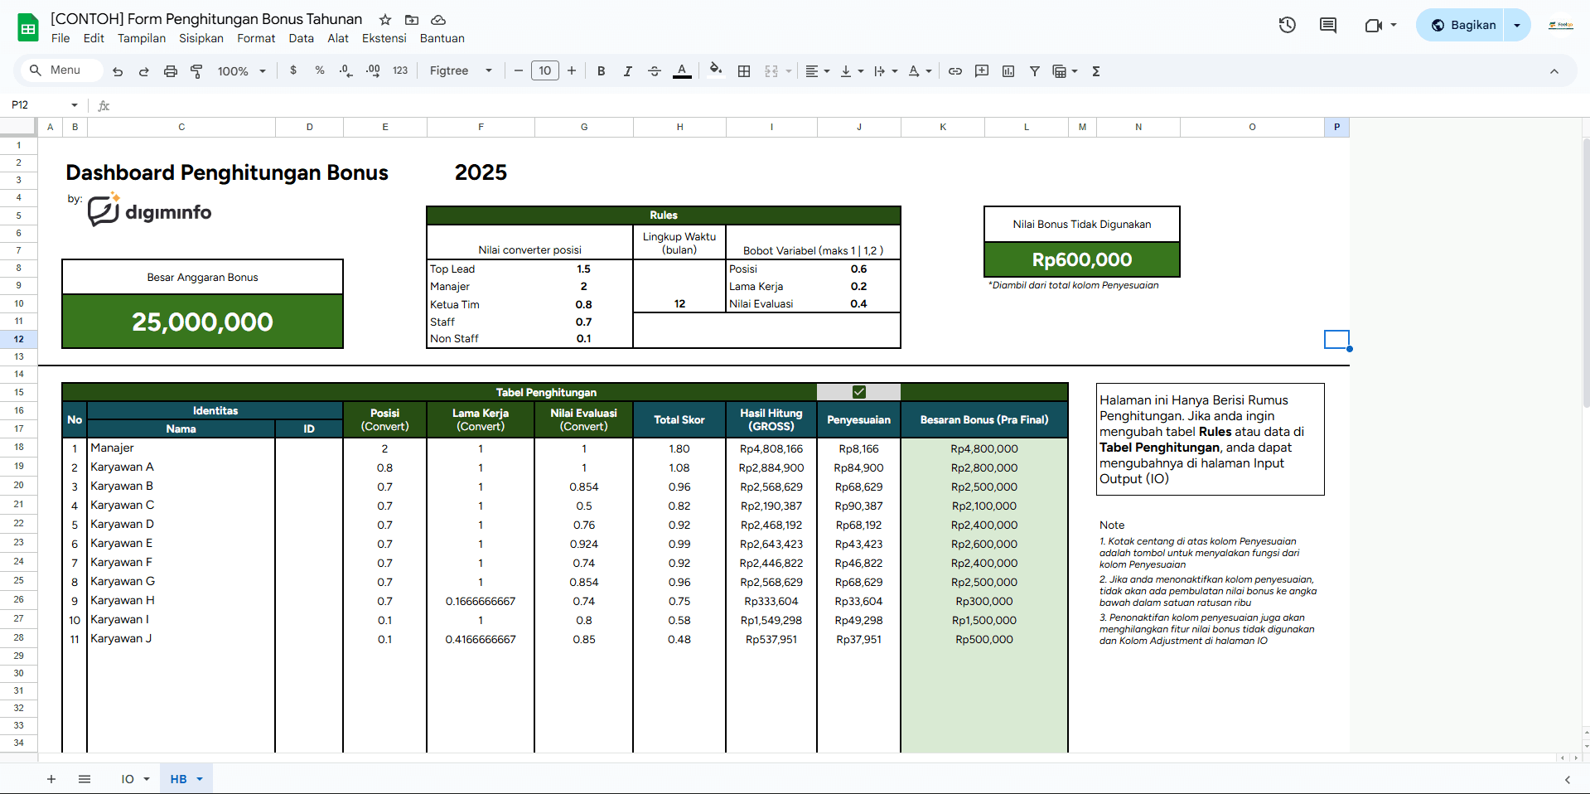Toggle italic formatting

(x=628, y=71)
